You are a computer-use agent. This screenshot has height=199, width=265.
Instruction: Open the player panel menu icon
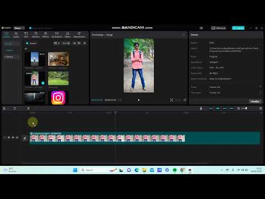pyautogui.click(x=183, y=35)
